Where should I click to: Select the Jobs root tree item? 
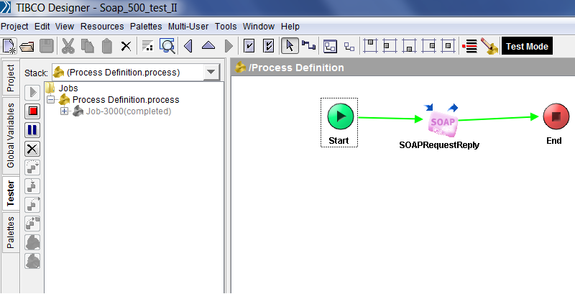[x=68, y=88]
